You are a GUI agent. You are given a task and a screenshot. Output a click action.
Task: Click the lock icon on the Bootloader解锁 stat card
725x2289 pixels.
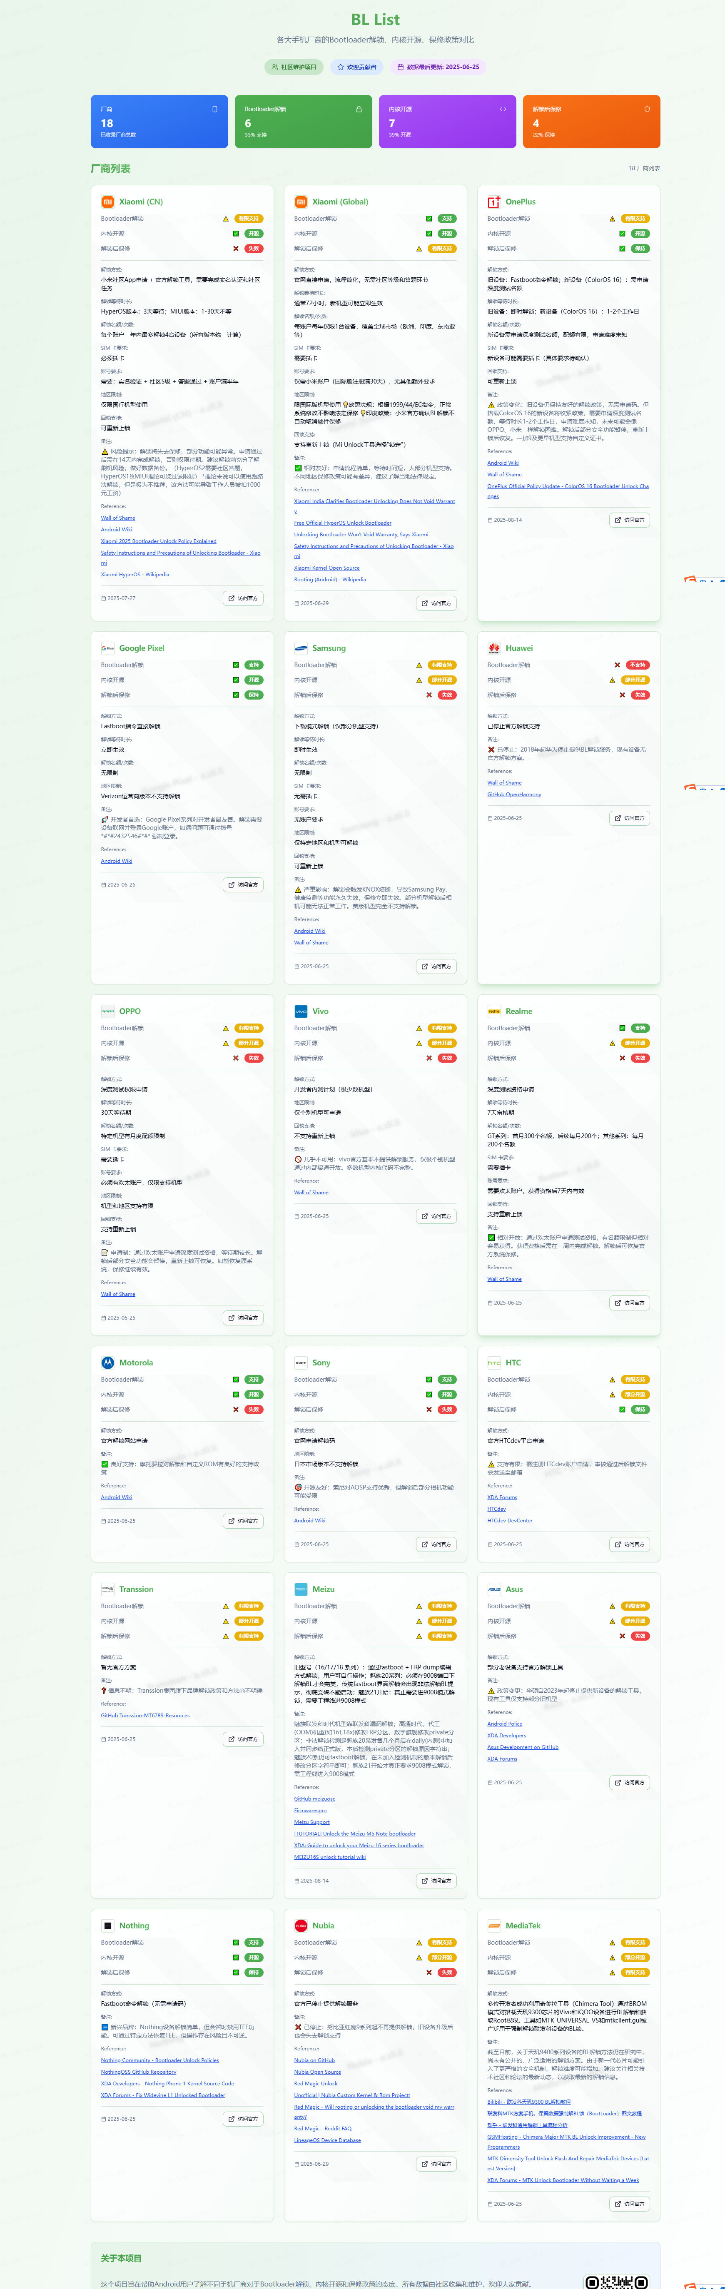click(359, 109)
